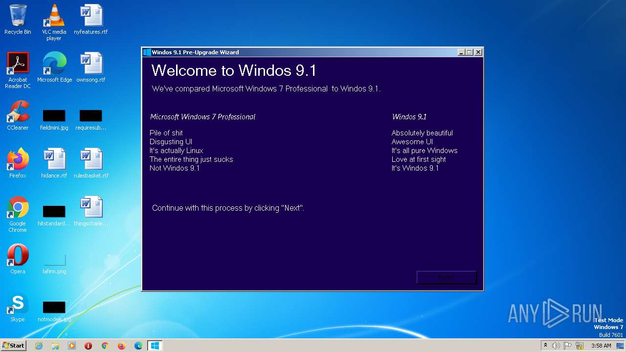Click the "Awesome UI" text line
This screenshot has width=626, height=352.
pos(412,142)
